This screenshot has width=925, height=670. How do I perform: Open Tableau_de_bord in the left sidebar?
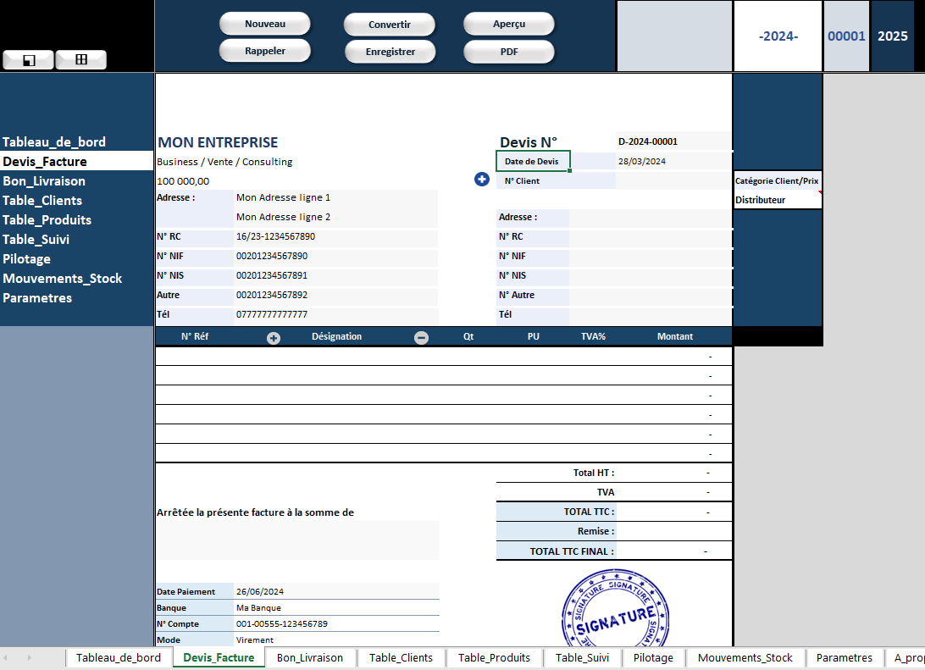point(54,142)
